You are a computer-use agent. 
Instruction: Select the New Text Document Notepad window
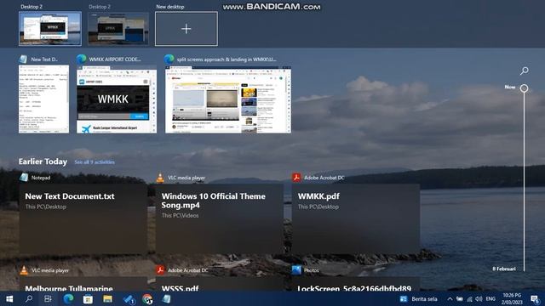[43, 99]
